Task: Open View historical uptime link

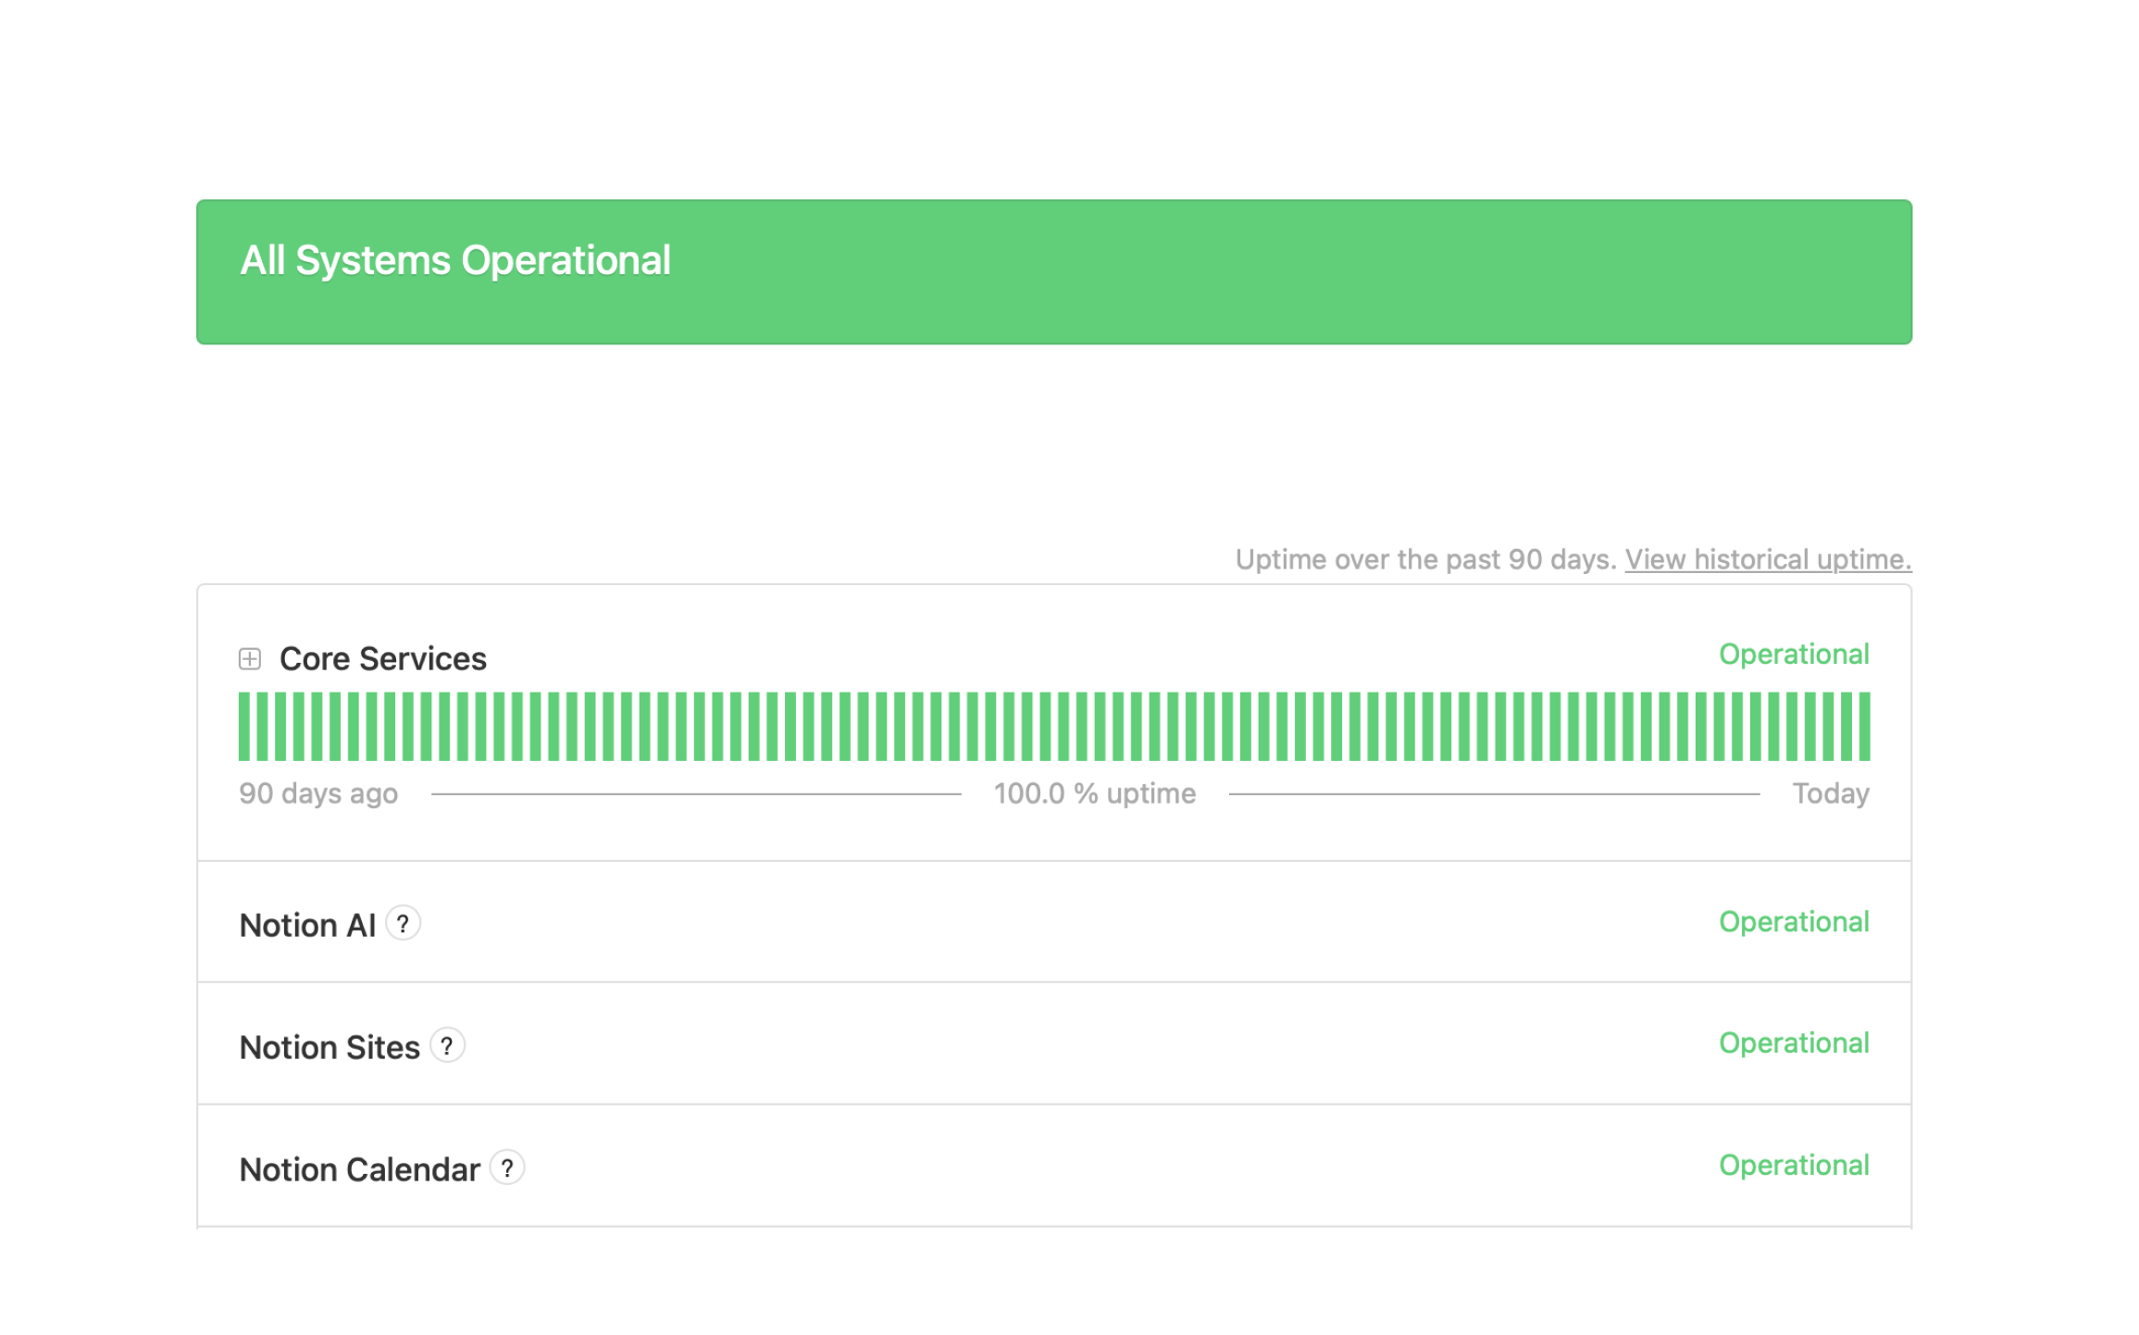Action: pos(1768,559)
